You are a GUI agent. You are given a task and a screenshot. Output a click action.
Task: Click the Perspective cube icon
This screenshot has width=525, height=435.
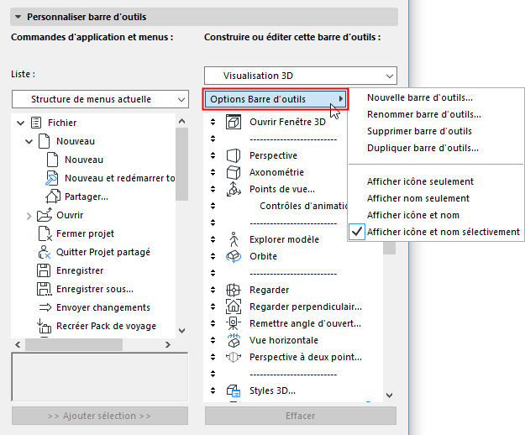click(x=234, y=156)
